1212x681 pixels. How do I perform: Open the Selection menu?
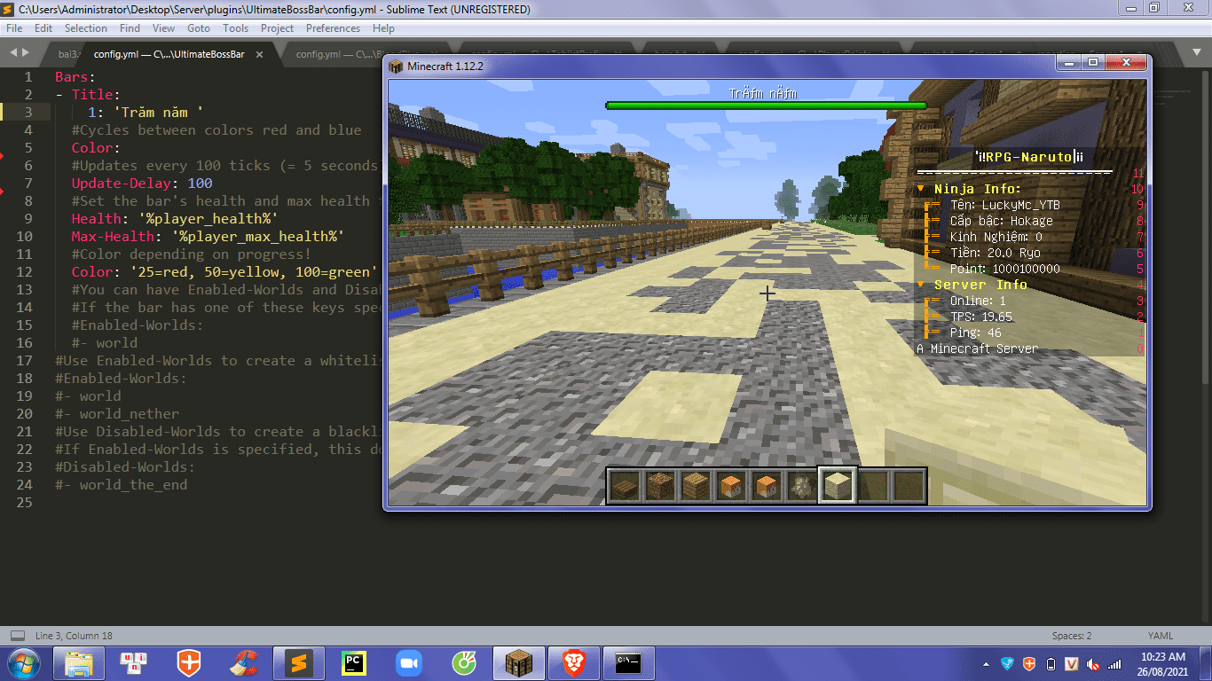[86, 28]
